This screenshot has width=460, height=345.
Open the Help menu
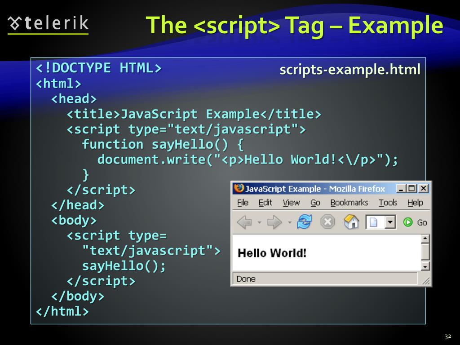click(415, 203)
